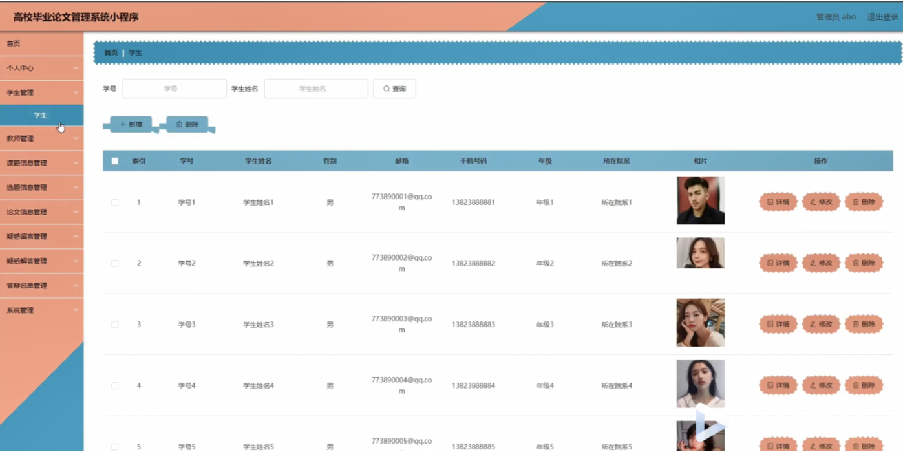Click the cell 年级3
The height and width of the screenshot is (452, 903).
point(545,325)
